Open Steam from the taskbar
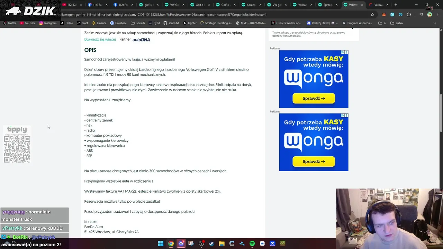 [x=211, y=243]
